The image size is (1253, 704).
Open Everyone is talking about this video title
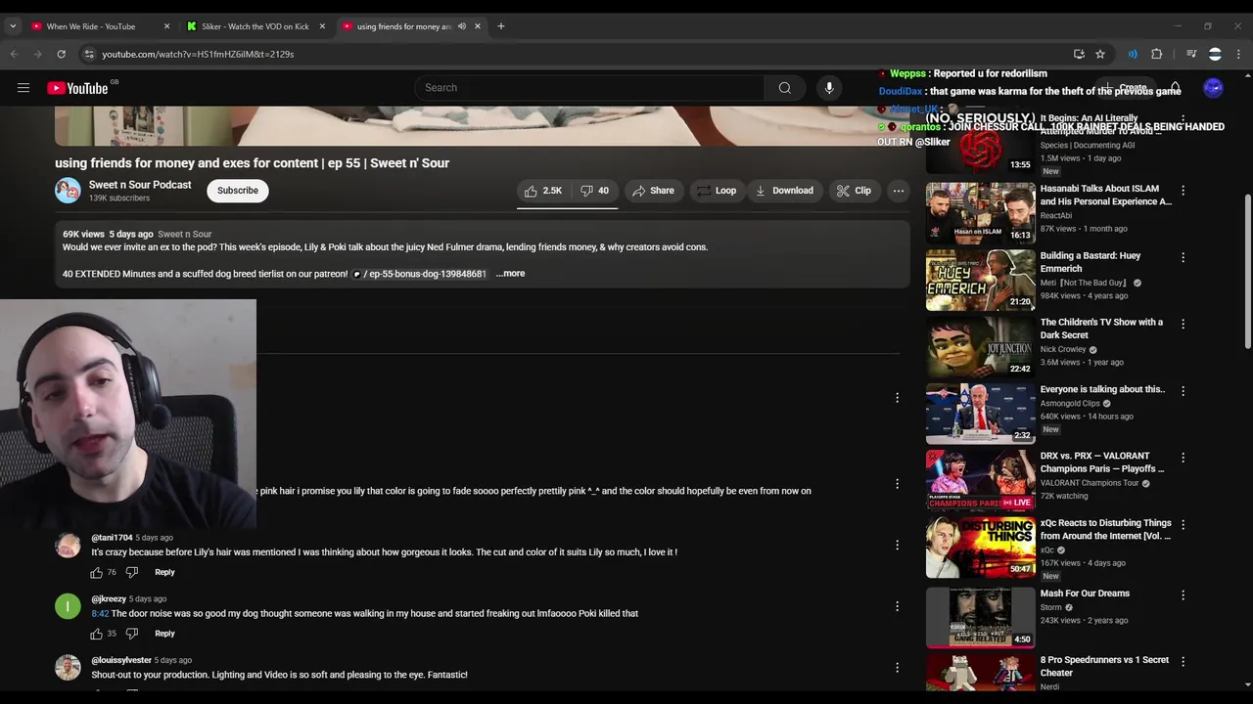pyautogui.click(x=1102, y=389)
